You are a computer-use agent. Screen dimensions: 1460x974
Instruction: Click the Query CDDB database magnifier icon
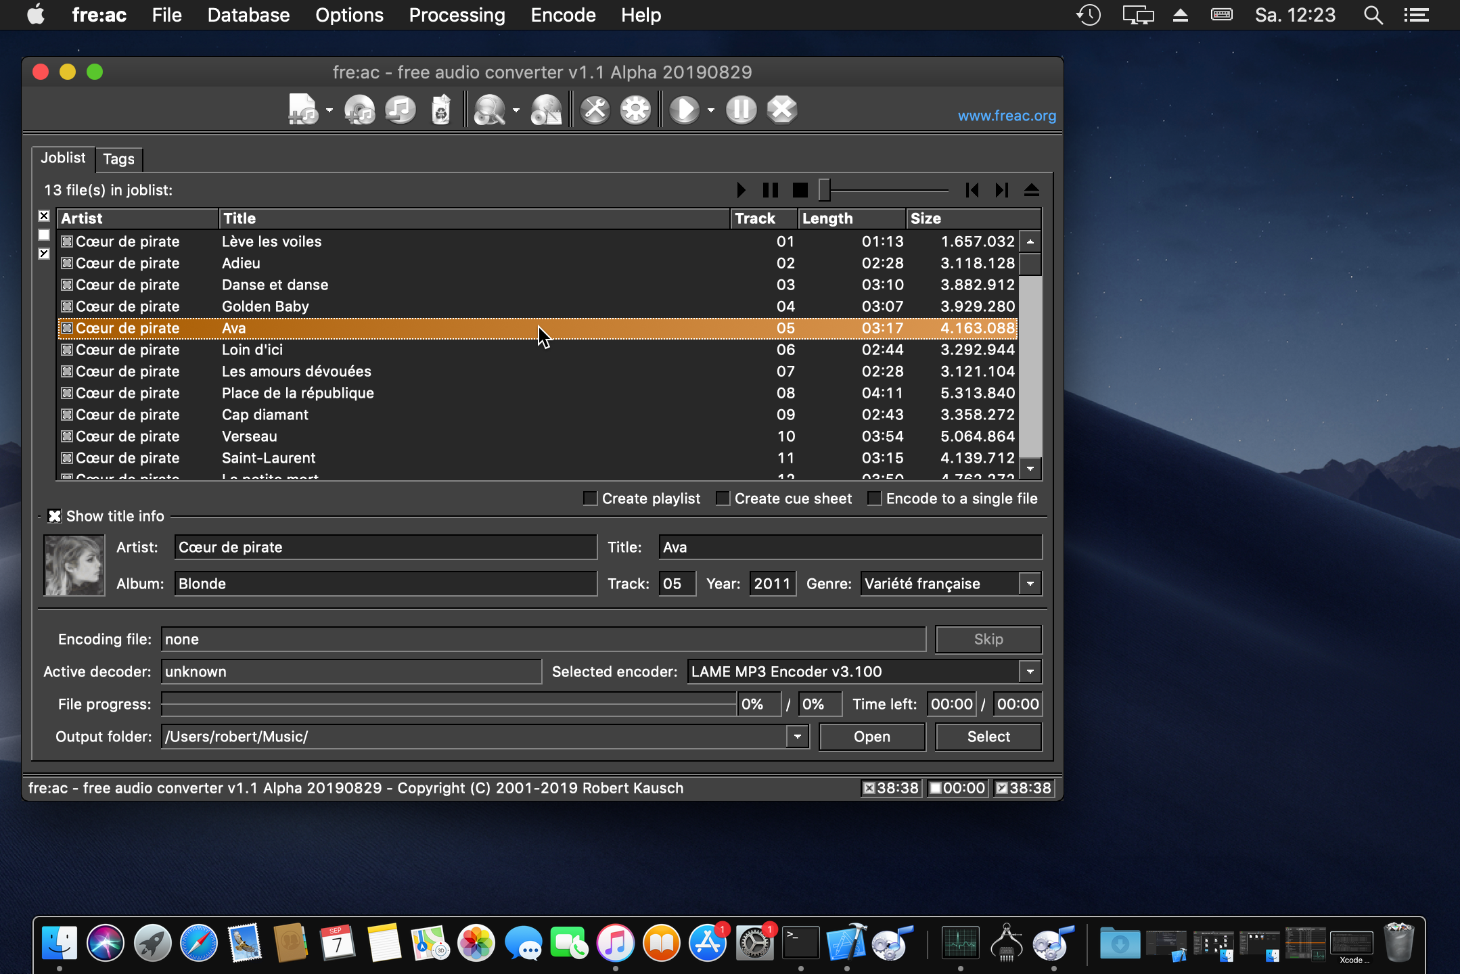pyautogui.click(x=489, y=110)
